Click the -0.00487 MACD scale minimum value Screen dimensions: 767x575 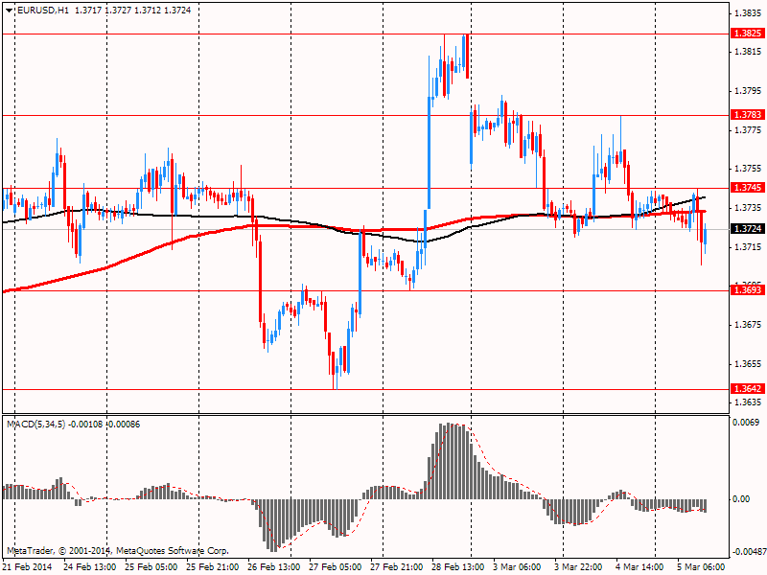pos(749,552)
